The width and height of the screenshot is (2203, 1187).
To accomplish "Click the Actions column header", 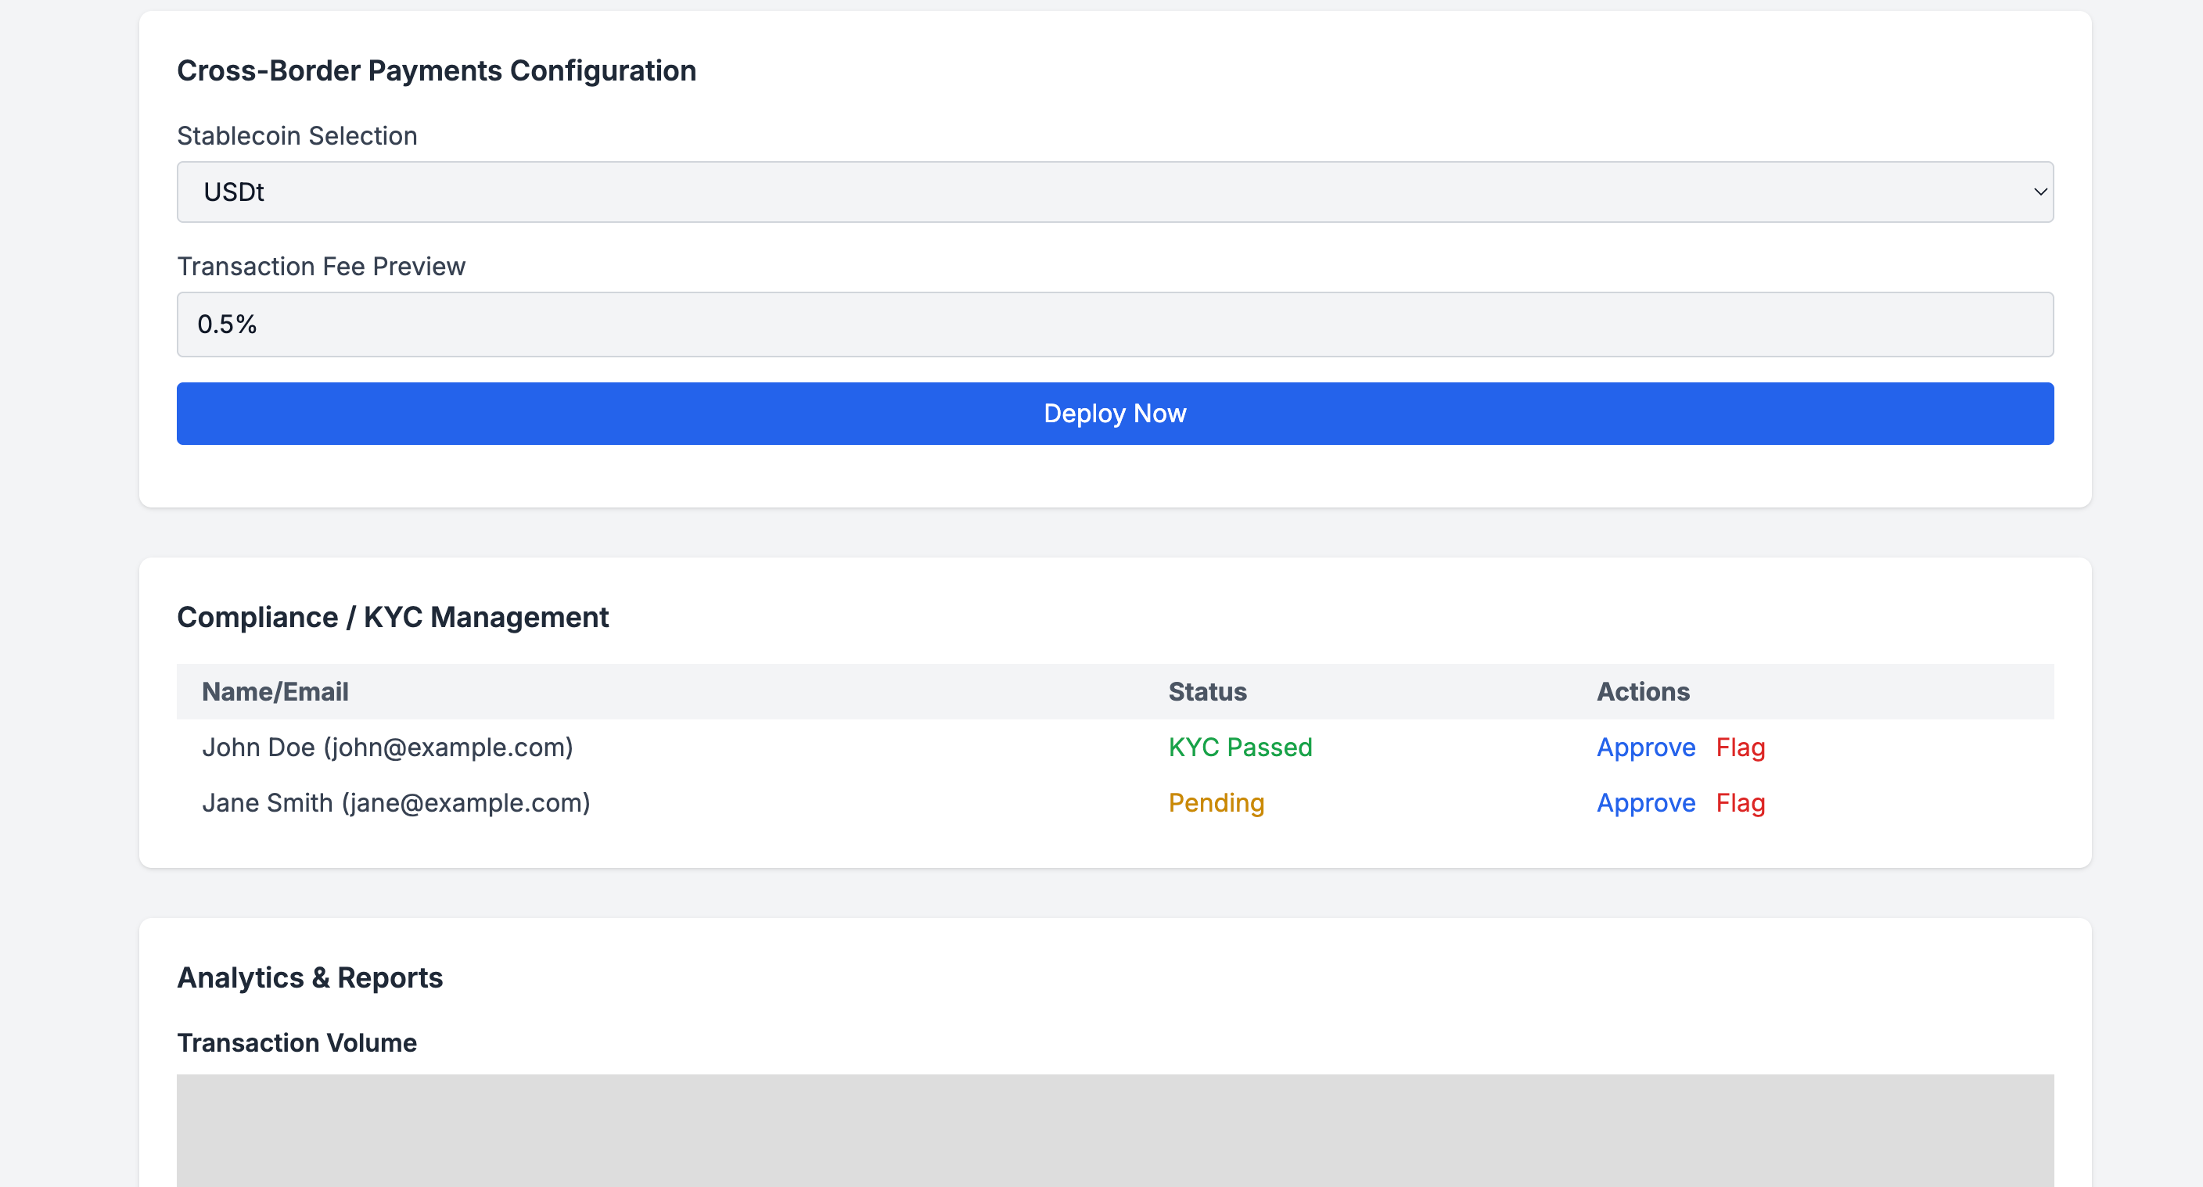I will click(x=1642, y=690).
